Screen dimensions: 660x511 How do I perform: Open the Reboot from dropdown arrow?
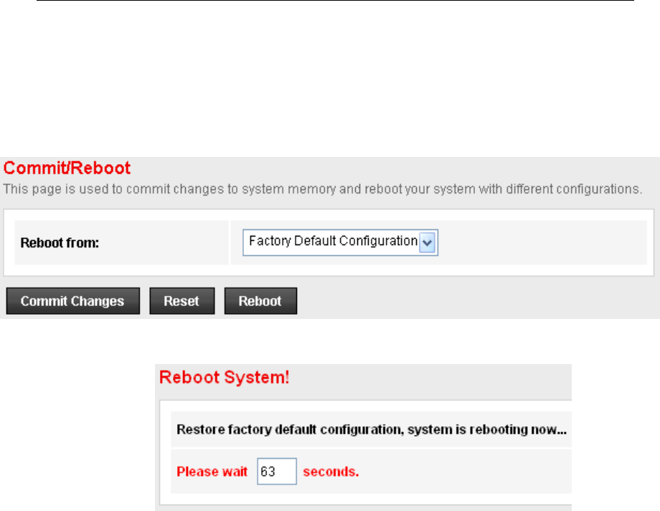(x=428, y=242)
